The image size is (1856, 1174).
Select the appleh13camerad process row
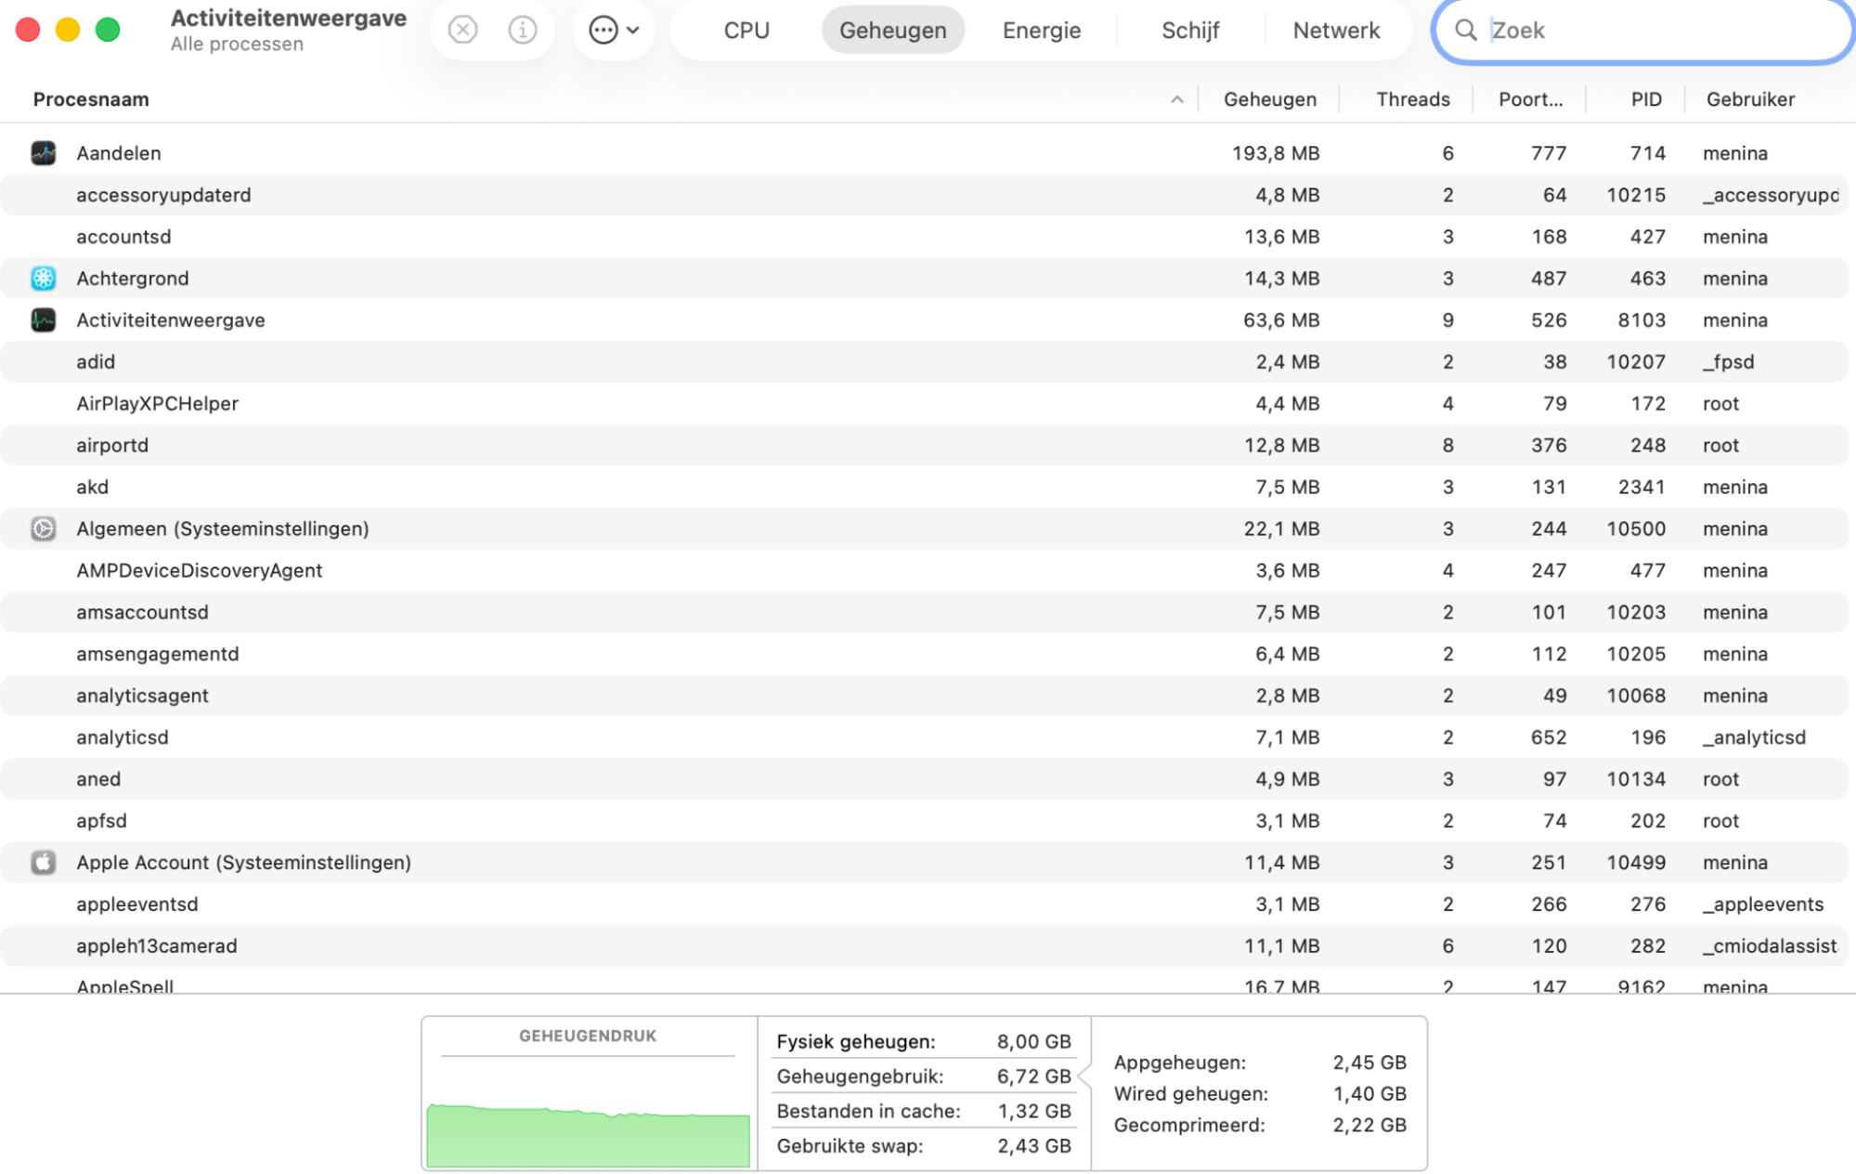tap(924, 946)
